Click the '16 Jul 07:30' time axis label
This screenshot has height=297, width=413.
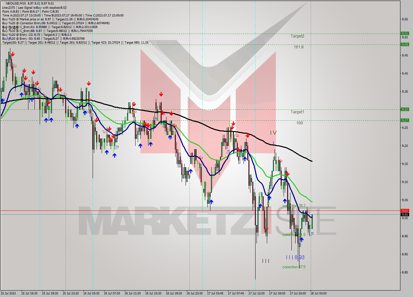pyautogui.click(x=112, y=293)
